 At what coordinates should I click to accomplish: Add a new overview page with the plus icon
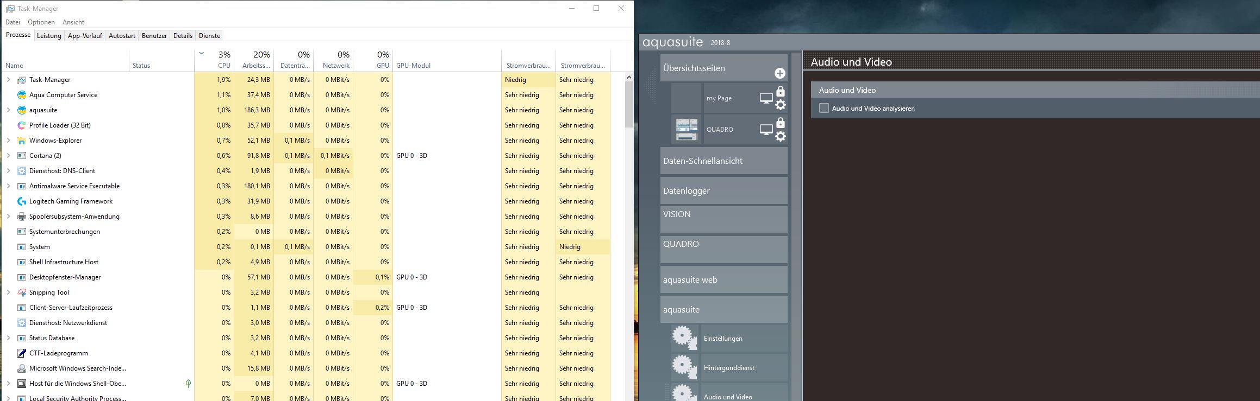(780, 73)
